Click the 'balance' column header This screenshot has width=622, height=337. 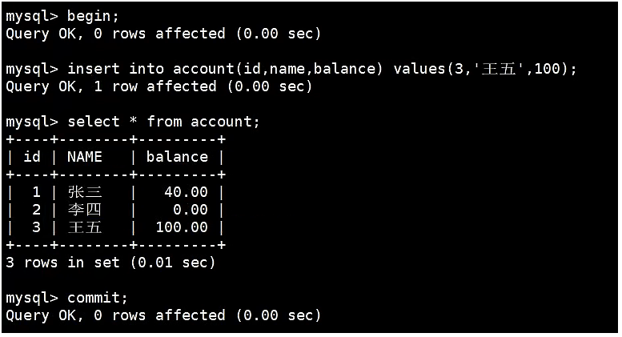(177, 157)
